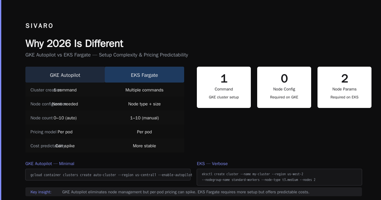Click the "Required on EKS" caption
The height and width of the screenshot is (200, 381).
point(344,97)
